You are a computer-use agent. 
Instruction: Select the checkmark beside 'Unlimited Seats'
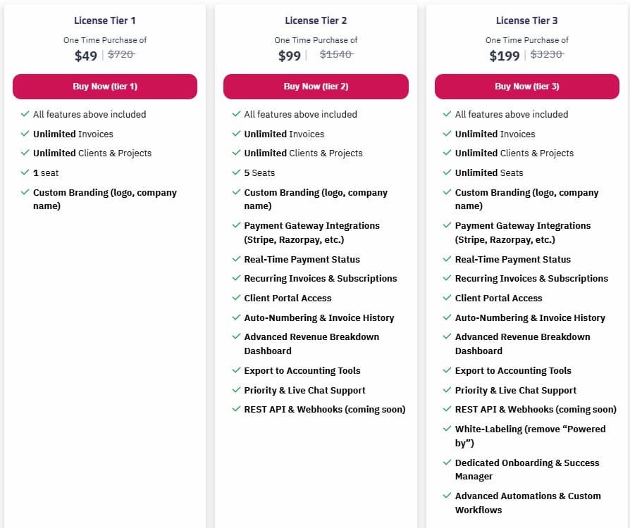pos(447,172)
